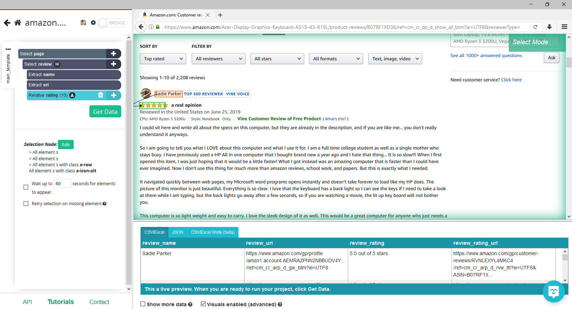Viewport: 572px width, 309px height.
Task: Switch to CSV/Excel Wide (beta) tab
Action: [x=213, y=232]
